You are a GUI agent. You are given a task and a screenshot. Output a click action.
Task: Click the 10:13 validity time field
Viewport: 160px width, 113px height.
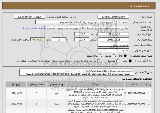coord(82,39)
